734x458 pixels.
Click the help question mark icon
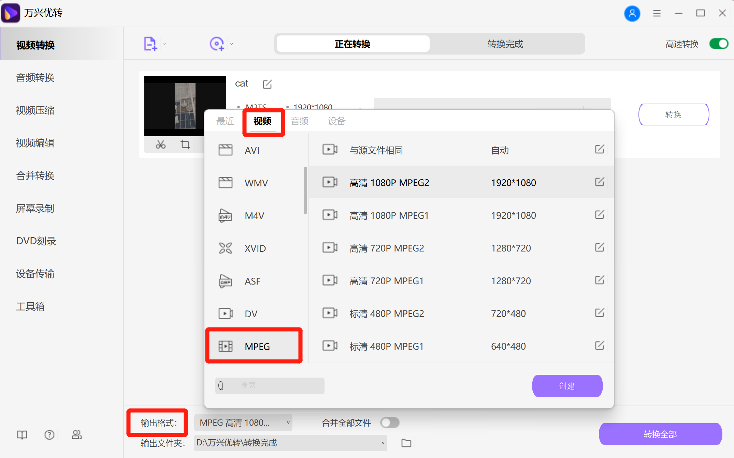pyautogui.click(x=49, y=434)
